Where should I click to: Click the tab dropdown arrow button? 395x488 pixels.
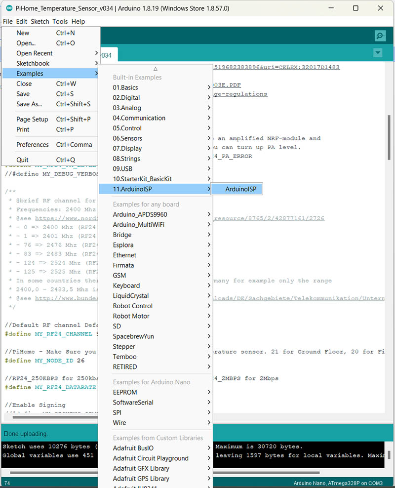coord(378,53)
